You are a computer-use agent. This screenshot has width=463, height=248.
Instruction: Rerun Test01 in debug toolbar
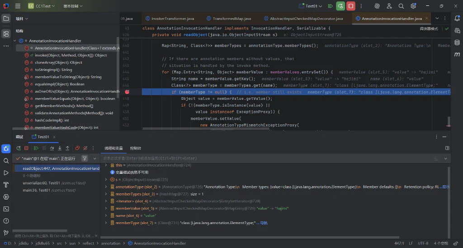pos(19,148)
